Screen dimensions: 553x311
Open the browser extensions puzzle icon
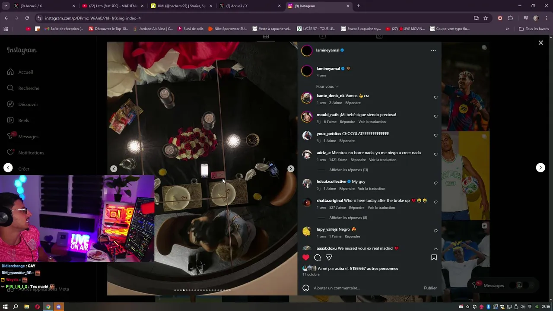click(x=510, y=18)
